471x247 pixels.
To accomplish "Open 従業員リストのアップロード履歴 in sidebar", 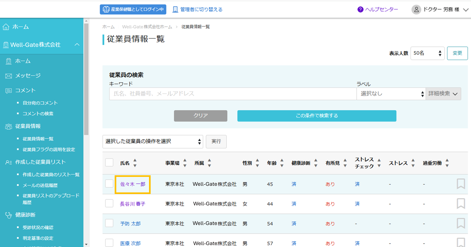I will pyautogui.click(x=51, y=199).
